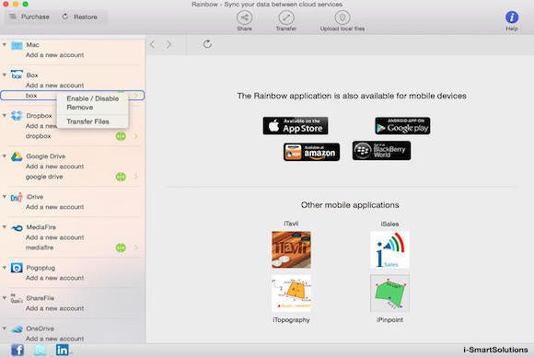
Task: Select the dropbox account row
Action: pos(73,136)
